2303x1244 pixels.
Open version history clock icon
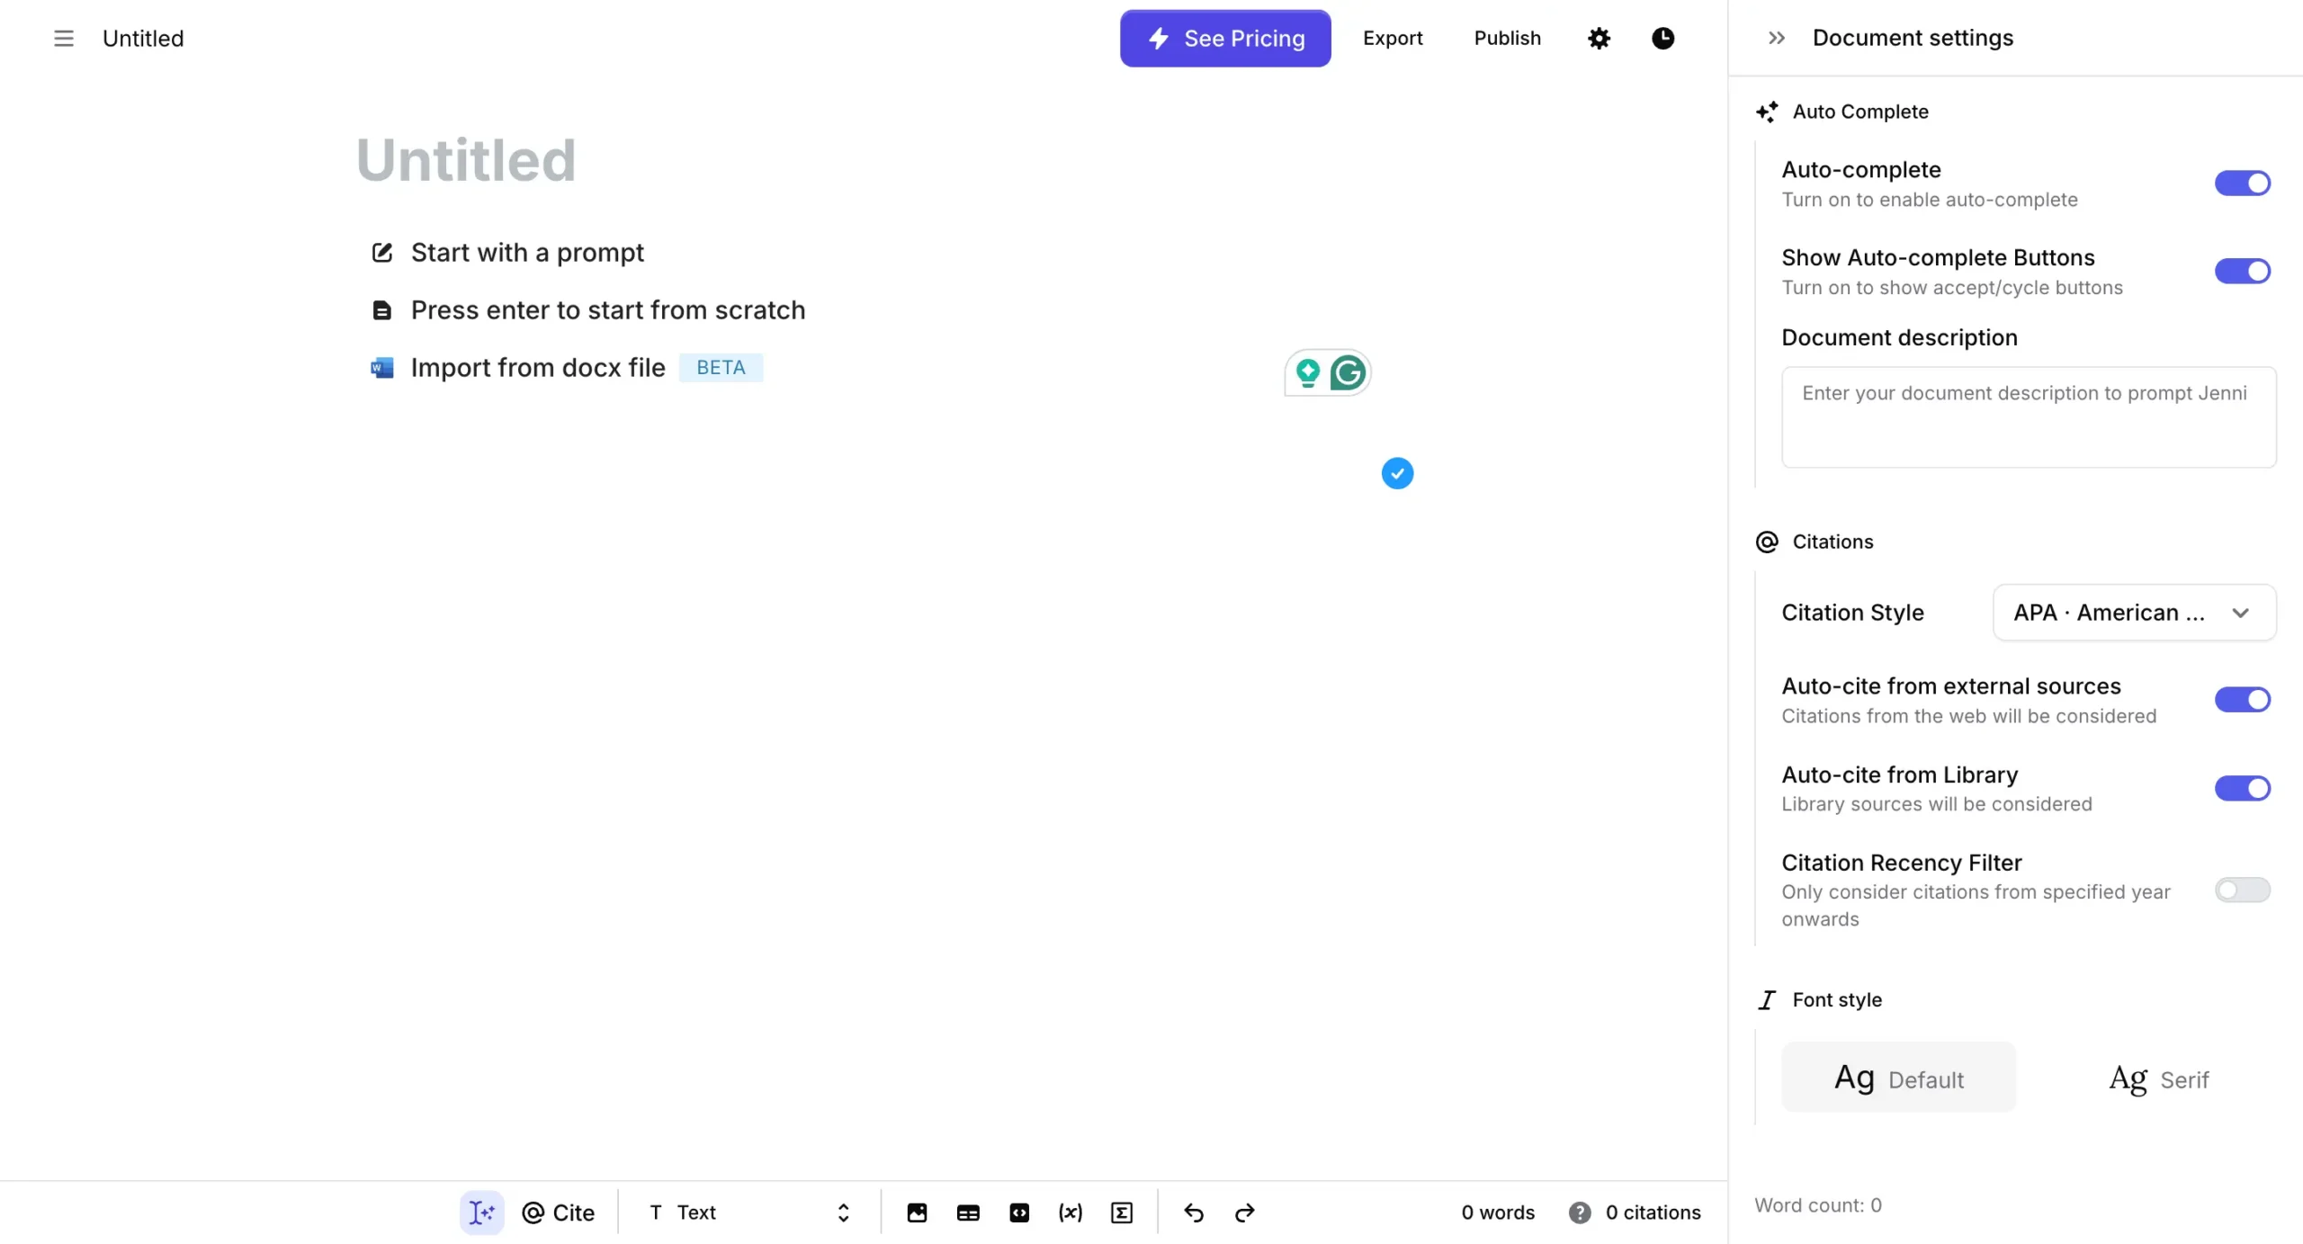coord(1662,38)
